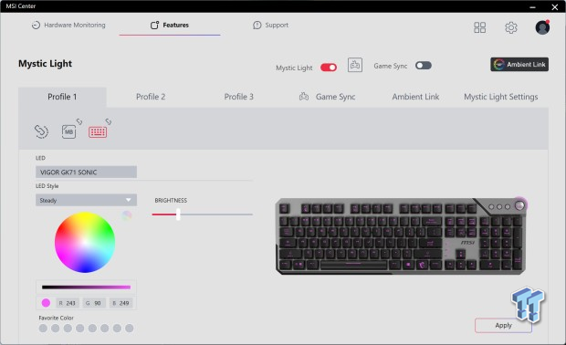Viewport: 566px width, 345px height.
Task: Pick a color from the color wheel
Action: click(85, 242)
